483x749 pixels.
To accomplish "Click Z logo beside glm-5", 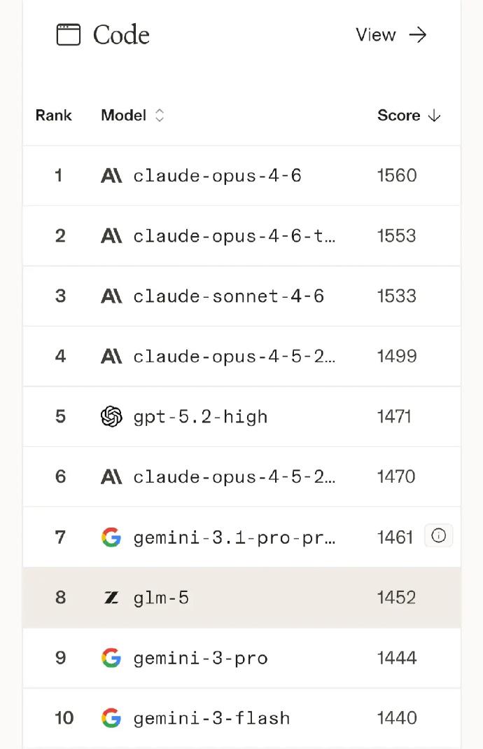I will pos(111,598).
